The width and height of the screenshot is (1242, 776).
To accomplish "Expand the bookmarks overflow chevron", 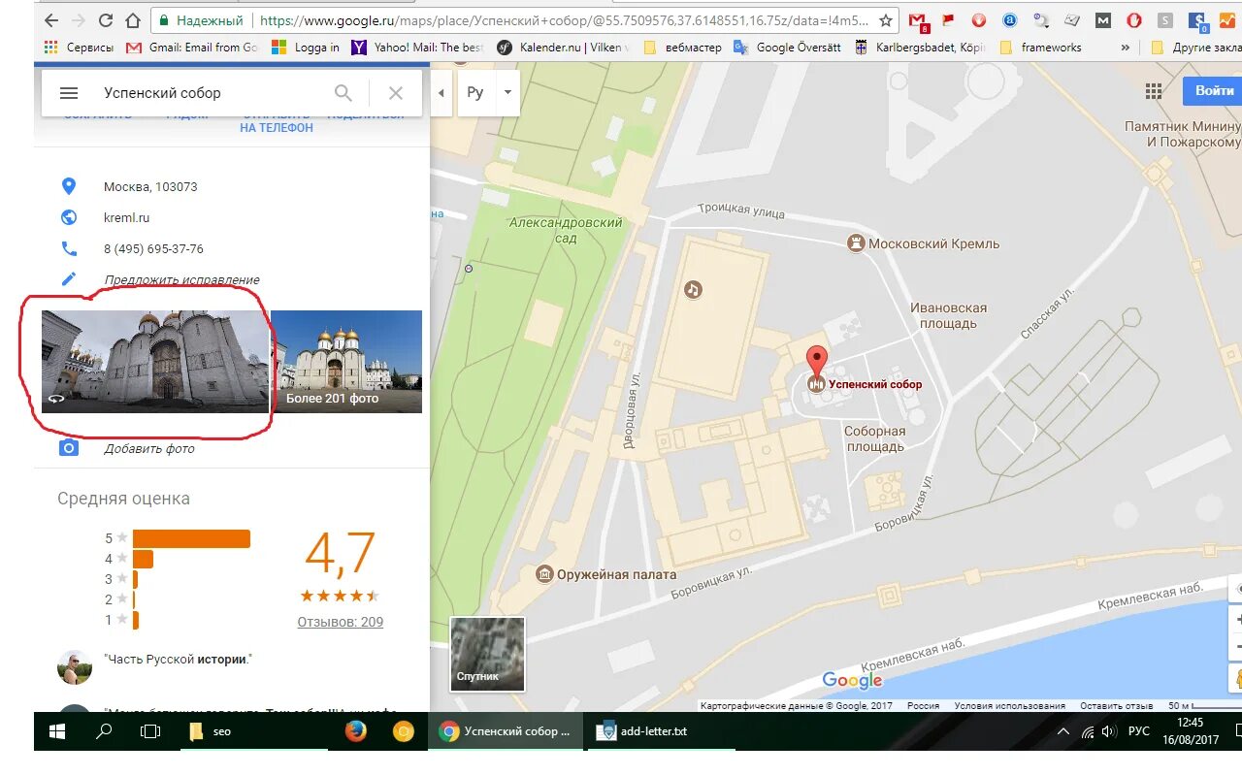I will click(1125, 47).
